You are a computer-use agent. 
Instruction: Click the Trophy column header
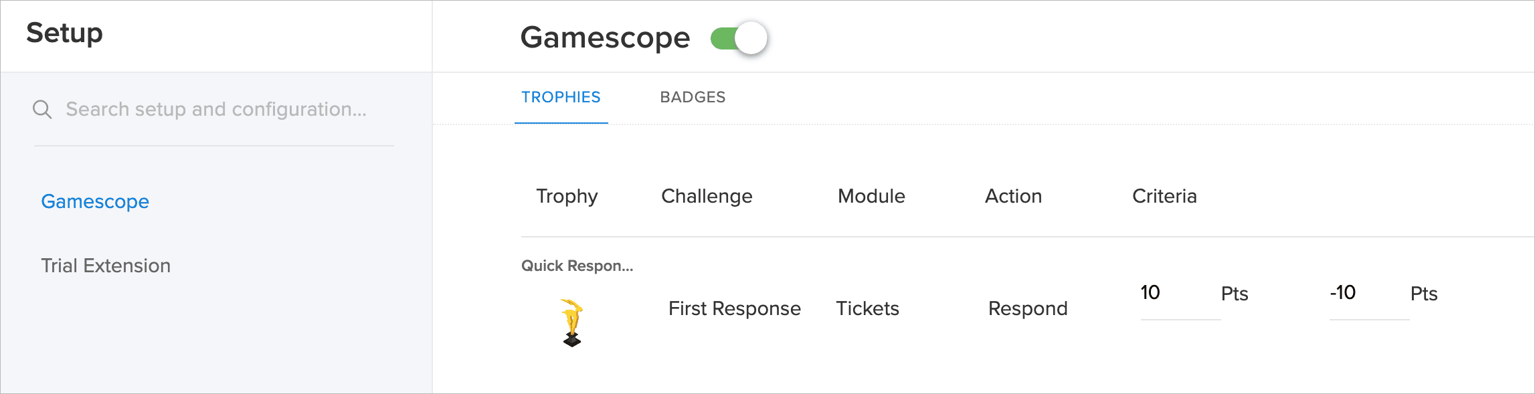coord(567,196)
